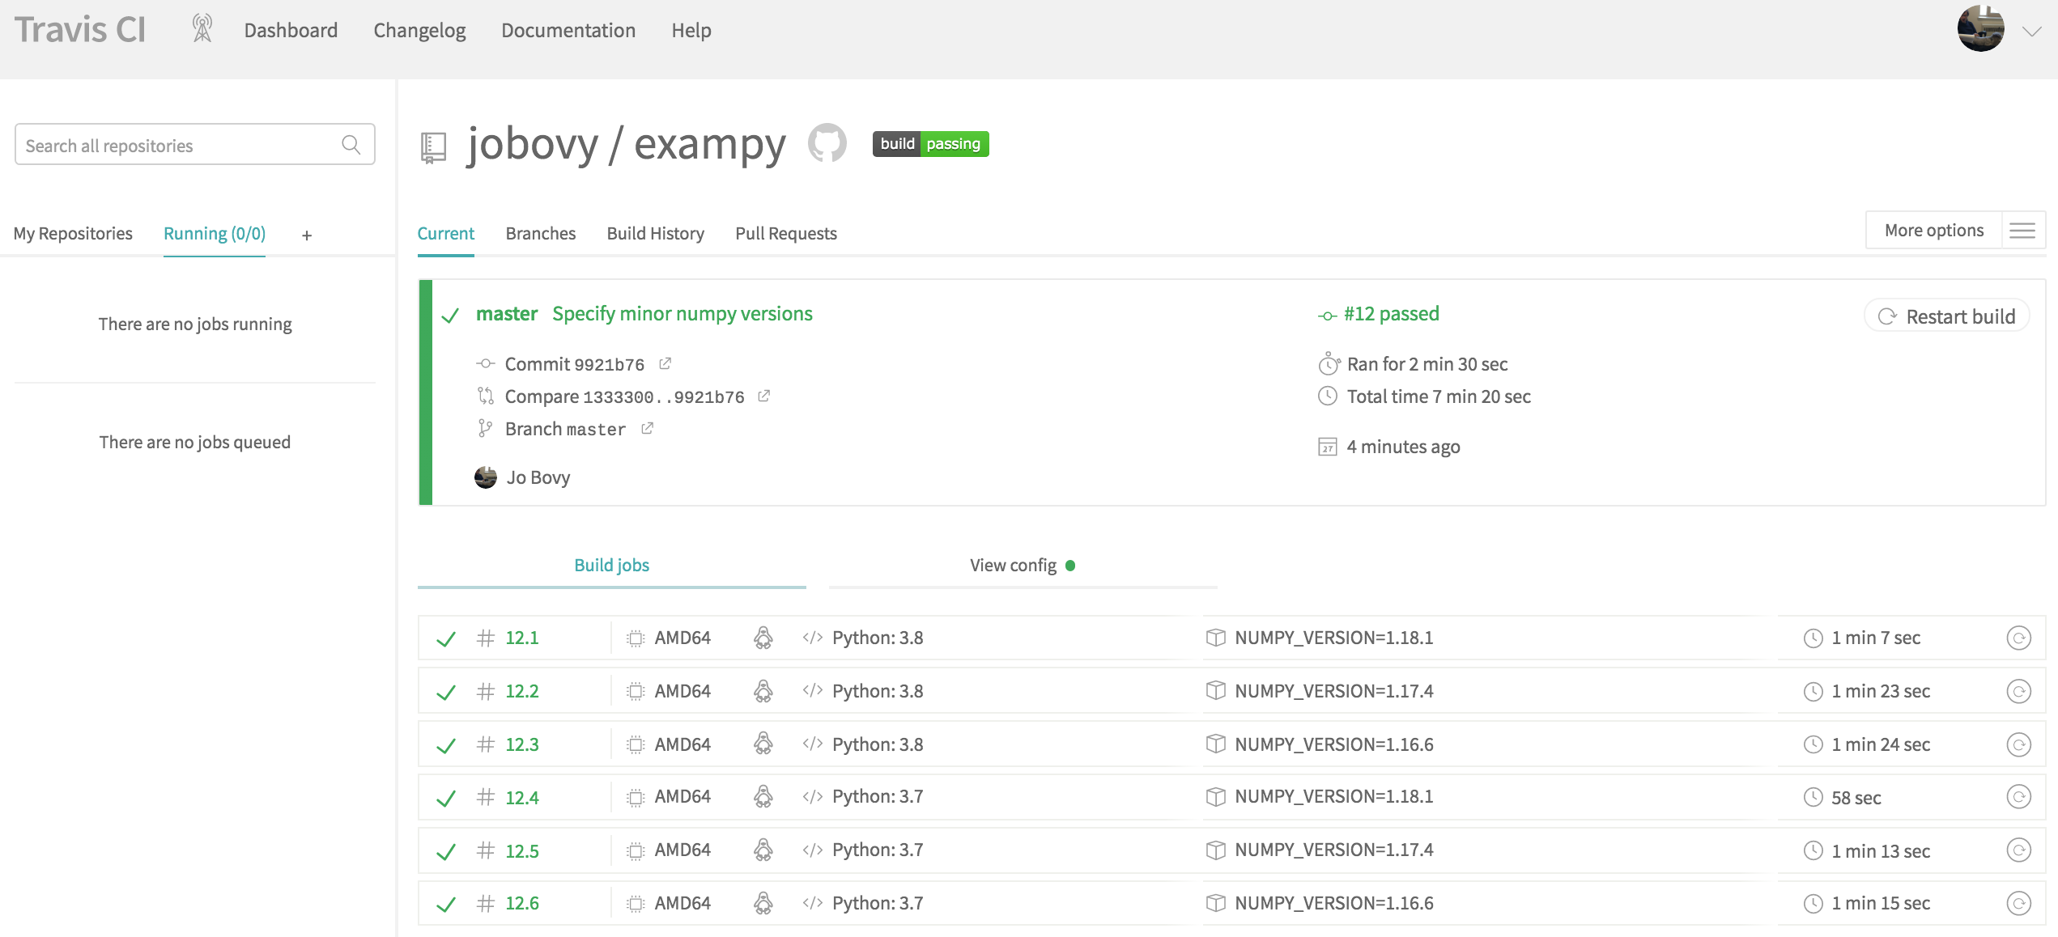Select the Build History tab
2058x937 pixels.
(657, 232)
